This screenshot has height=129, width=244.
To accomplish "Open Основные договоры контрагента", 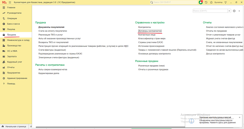I will pos(154,54).
